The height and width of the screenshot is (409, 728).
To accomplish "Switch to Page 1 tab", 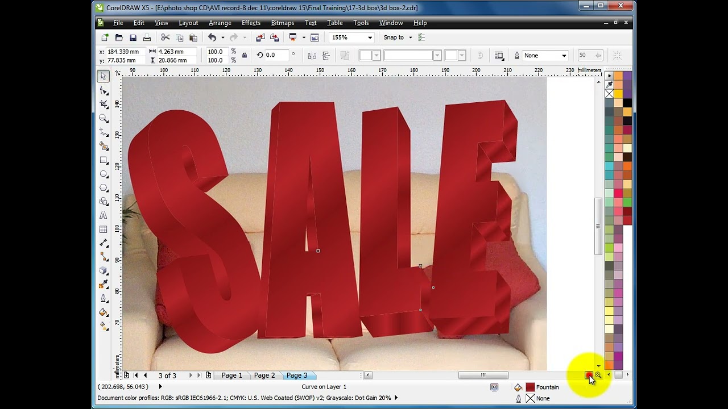I will [x=232, y=375].
